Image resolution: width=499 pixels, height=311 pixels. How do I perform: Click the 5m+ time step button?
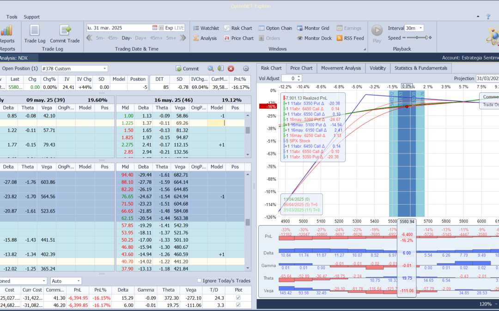[171, 38]
